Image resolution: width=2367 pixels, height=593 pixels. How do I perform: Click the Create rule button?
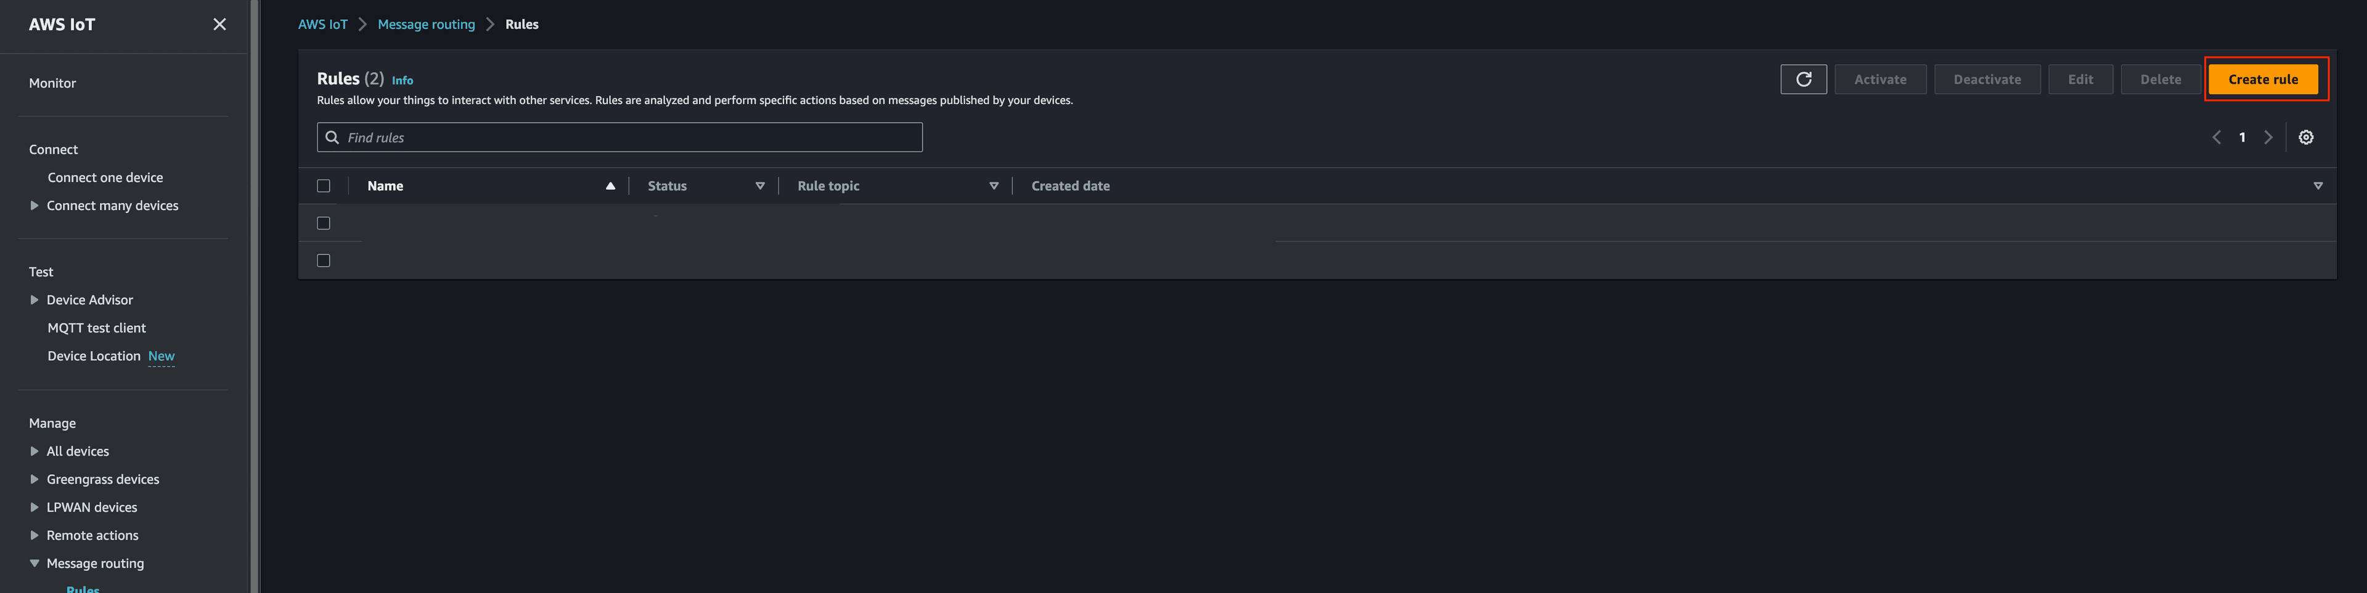pyautogui.click(x=2262, y=79)
